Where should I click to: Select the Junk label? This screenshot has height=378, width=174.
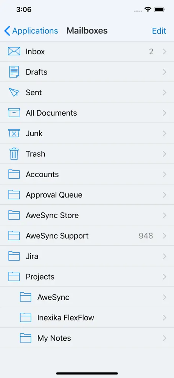(x=34, y=134)
